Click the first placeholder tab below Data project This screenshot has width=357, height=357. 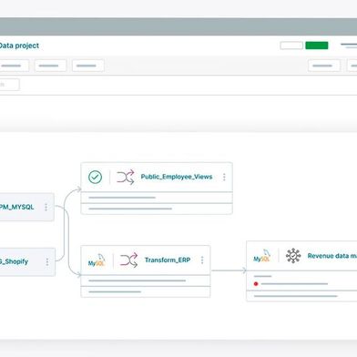click(14, 66)
